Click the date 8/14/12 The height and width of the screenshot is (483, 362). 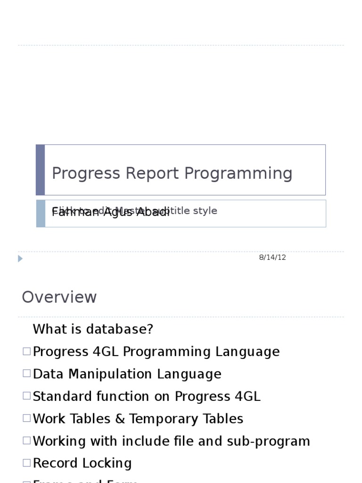tap(272, 258)
